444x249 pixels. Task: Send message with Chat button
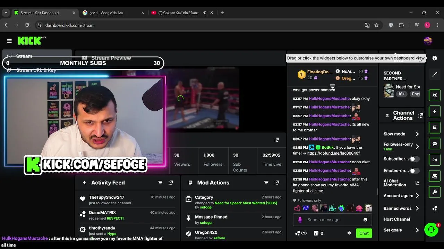click(x=364, y=233)
